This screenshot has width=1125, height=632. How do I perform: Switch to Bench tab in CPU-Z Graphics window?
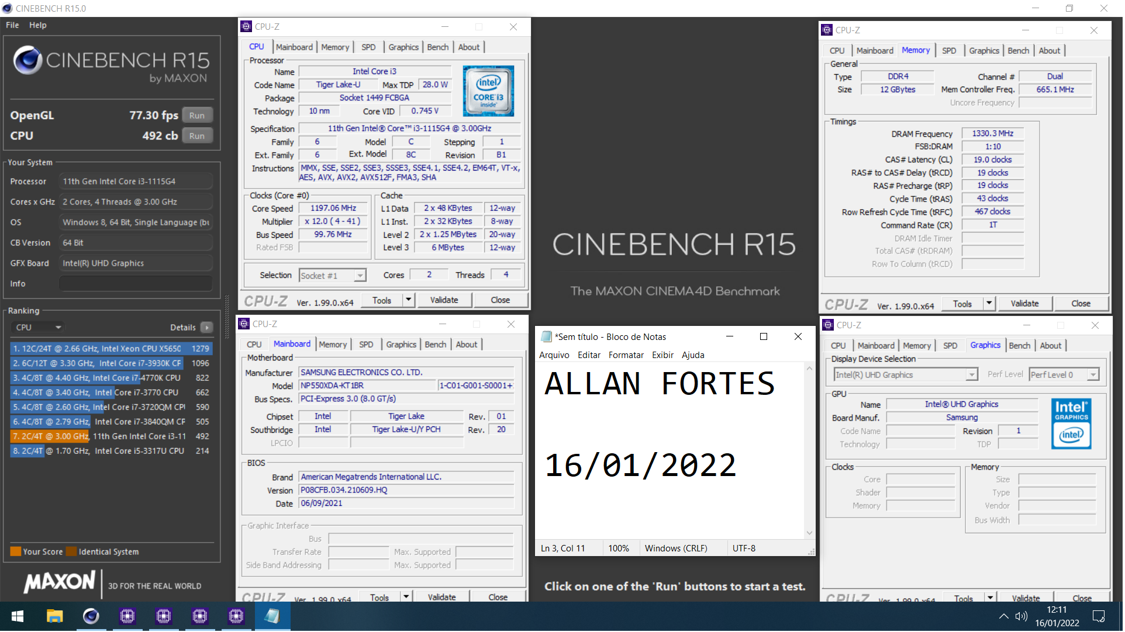(1020, 346)
